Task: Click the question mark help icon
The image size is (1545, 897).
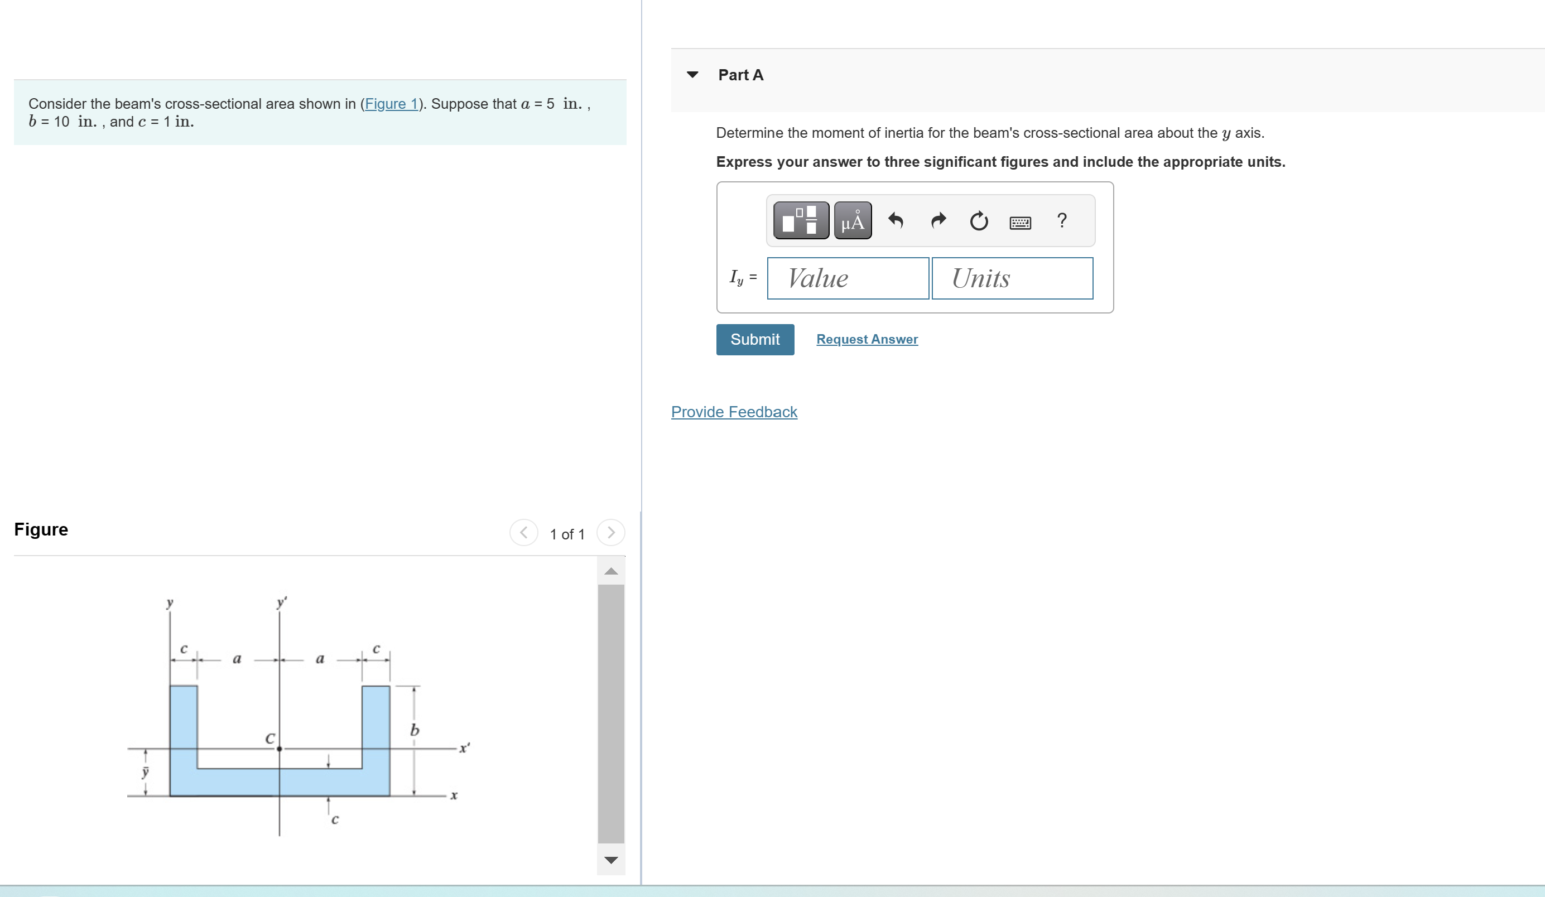Action: 1062,220
